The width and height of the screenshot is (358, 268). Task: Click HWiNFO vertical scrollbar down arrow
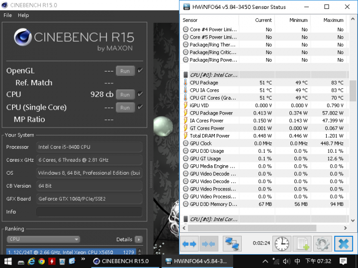[x=353, y=220]
